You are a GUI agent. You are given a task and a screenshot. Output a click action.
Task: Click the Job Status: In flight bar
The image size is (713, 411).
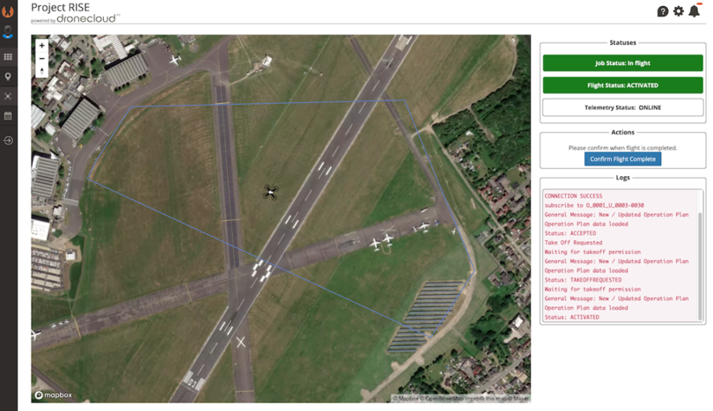pyautogui.click(x=622, y=63)
